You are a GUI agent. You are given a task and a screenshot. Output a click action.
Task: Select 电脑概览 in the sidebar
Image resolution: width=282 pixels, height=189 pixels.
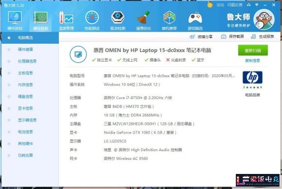(30, 38)
